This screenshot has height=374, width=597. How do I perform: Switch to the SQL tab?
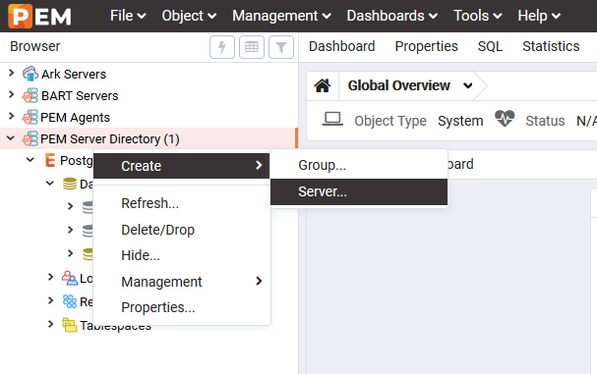click(490, 46)
